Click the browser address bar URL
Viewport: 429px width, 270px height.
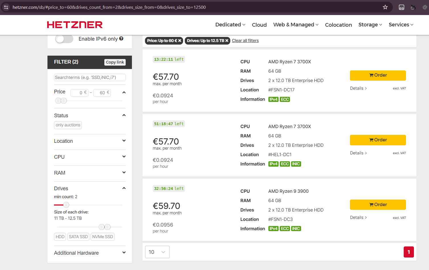109,7
